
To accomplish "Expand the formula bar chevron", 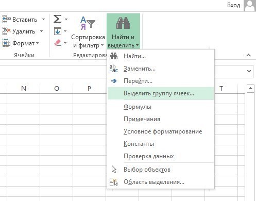I will point(249,71).
